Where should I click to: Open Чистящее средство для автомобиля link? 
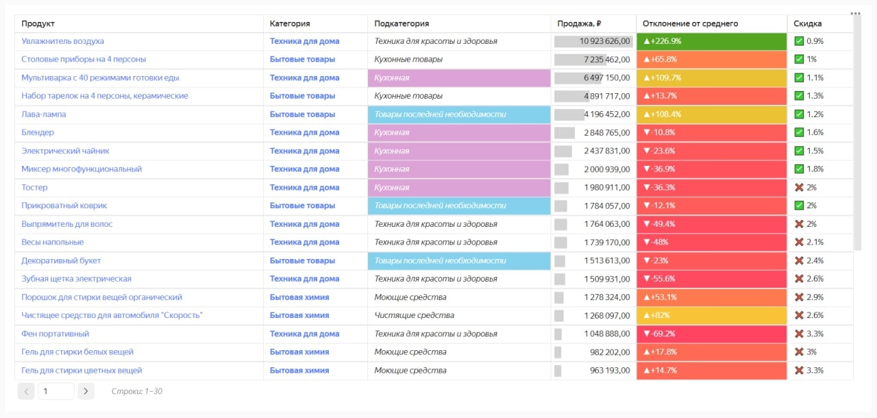pyautogui.click(x=112, y=315)
